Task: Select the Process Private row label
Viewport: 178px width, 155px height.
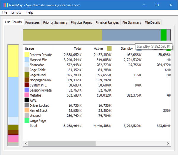Action: tap(41, 55)
